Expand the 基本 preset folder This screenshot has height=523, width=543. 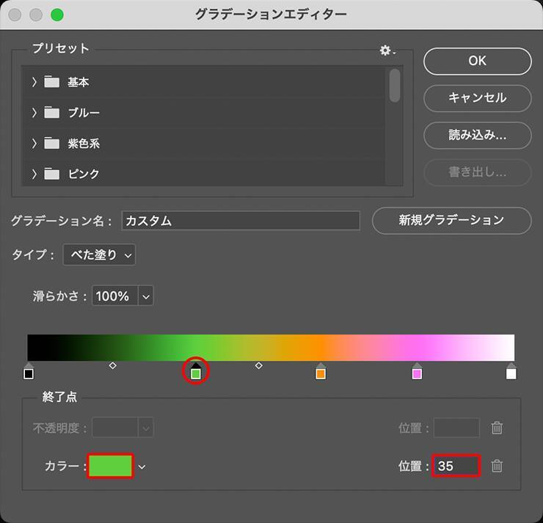click(34, 82)
